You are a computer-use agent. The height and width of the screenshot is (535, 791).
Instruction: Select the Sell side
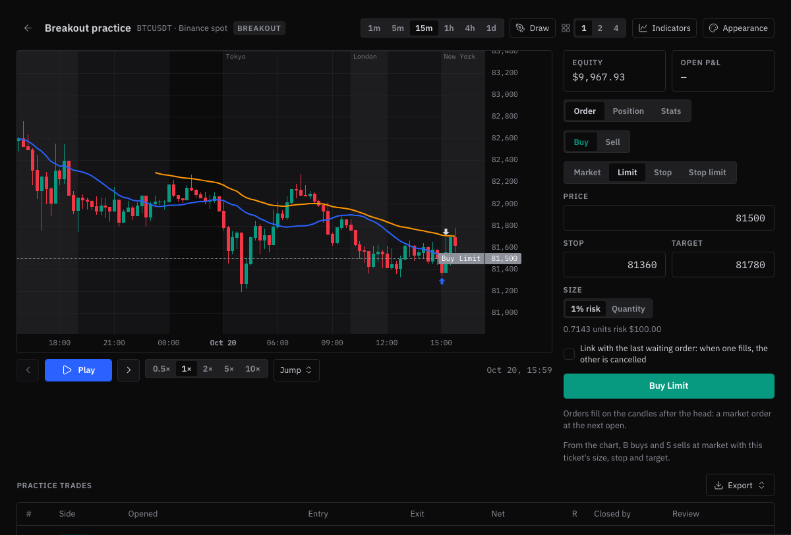pos(613,142)
